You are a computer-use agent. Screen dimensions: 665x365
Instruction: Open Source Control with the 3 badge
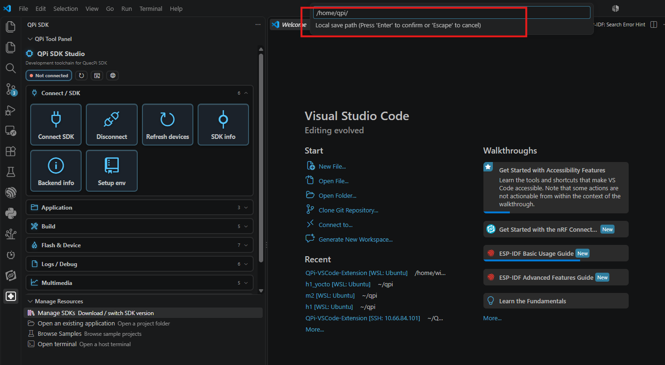click(10, 89)
